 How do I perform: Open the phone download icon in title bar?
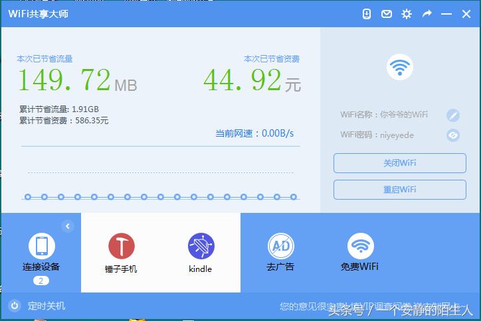[x=367, y=14]
